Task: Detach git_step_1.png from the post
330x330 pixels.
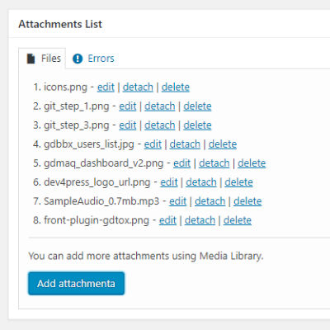Action: pyautogui.click(x=160, y=106)
